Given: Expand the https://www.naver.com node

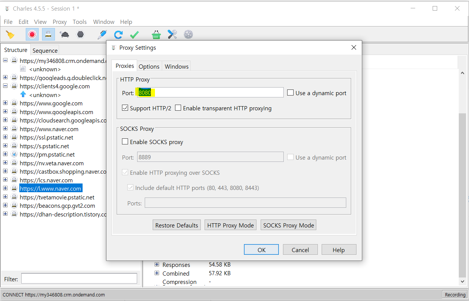Looking at the screenshot, I should pyautogui.click(x=5, y=129).
